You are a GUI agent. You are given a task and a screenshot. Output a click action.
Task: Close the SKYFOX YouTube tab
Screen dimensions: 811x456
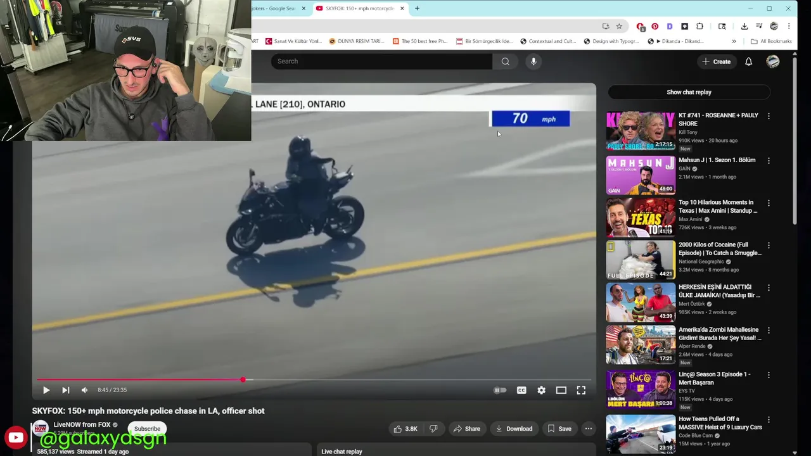402,8
